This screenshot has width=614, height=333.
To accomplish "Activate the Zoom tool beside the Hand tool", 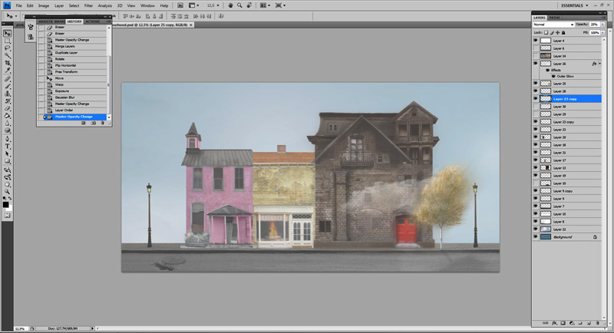I will pyautogui.click(x=241, y=5).
